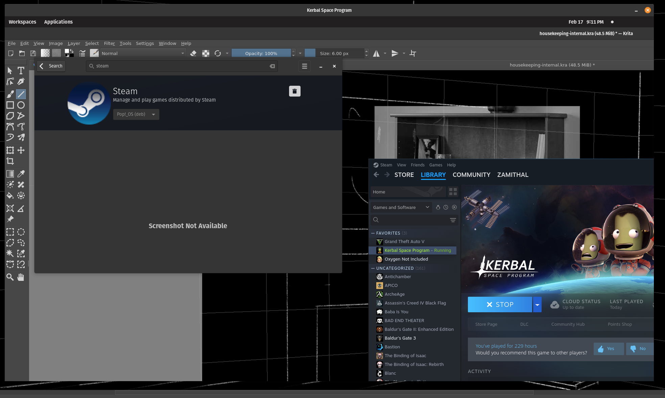This screenshot has height=398, width=665.
Task: Select the Rectangle tool in Krita
Action: pos(10,105)
